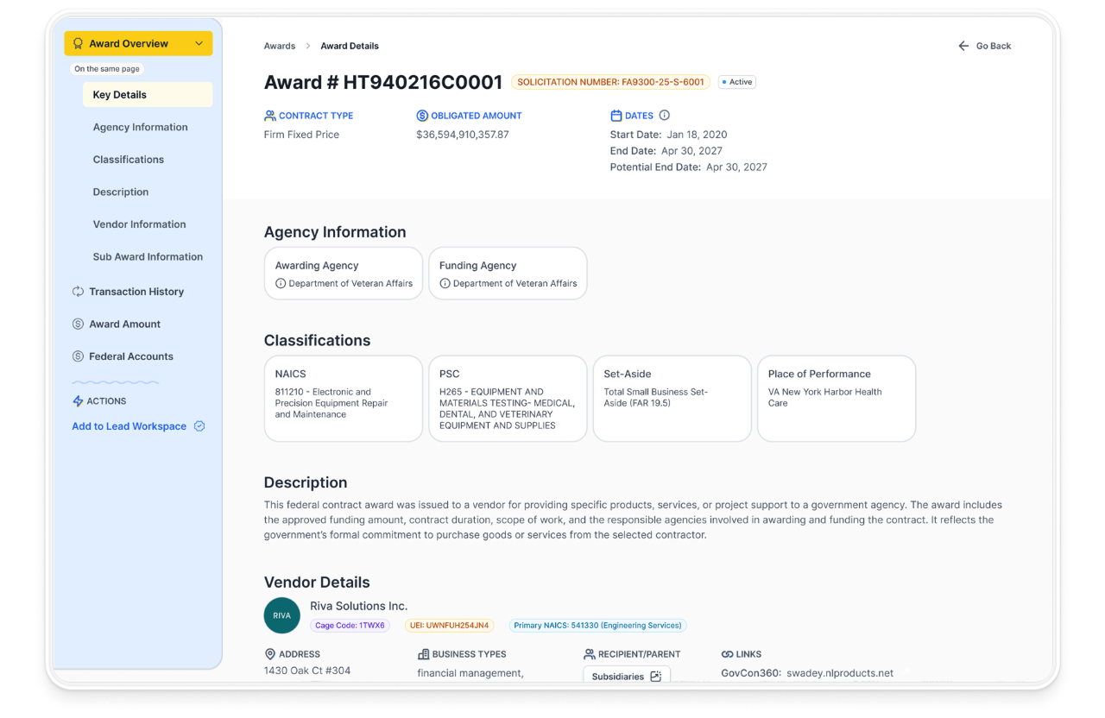Click the Go Back button label
1105x718 pixels.
click(x=994, y=46)
